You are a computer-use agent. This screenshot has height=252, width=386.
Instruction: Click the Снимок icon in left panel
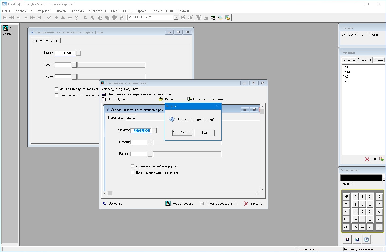(5, 28)
